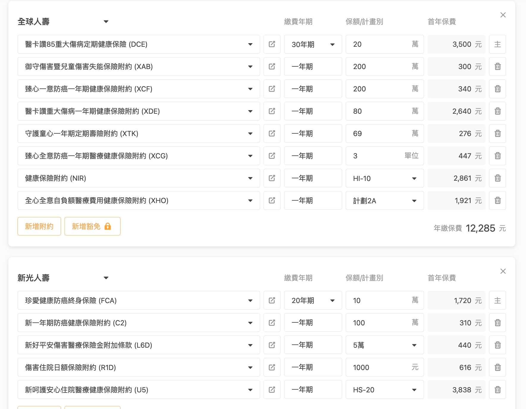Image resolution: width=526 pixels, height=409 pixels.
Task: Edit XDE coverage amount field showing 80
Action: 385,111
